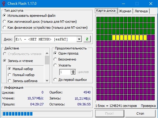Click first yellow block in disk map
158x118 pixels.
[114, 38]
